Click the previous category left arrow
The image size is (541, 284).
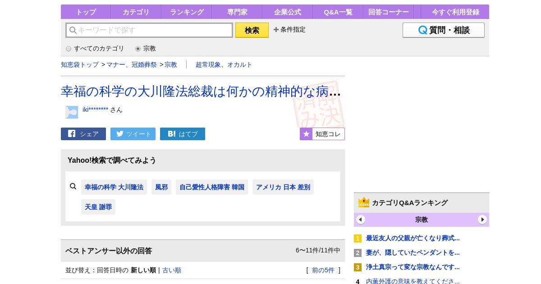[x=361, y=220]
